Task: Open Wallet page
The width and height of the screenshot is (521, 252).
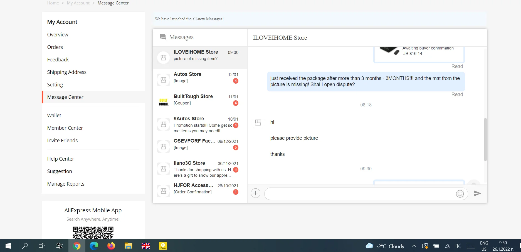Action: pos(54,115)
